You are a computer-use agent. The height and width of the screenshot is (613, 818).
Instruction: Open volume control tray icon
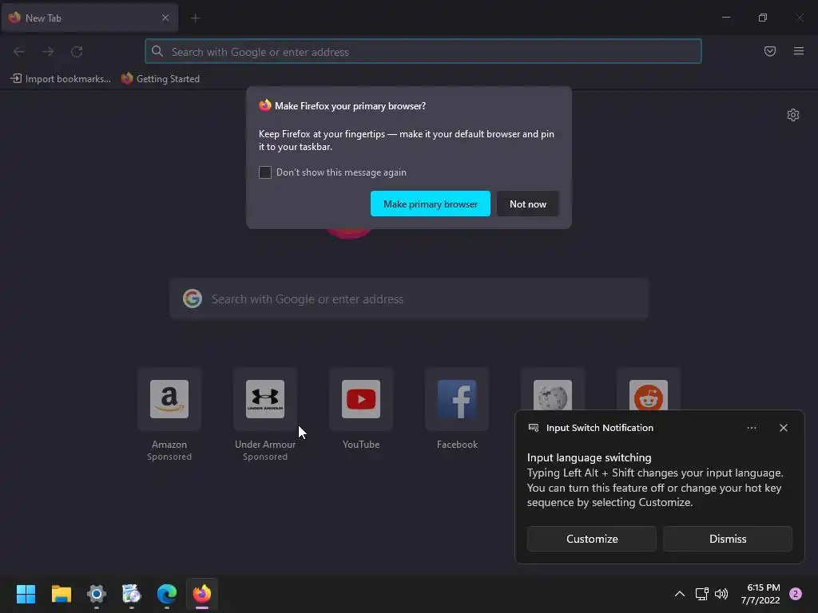[721, 593]
